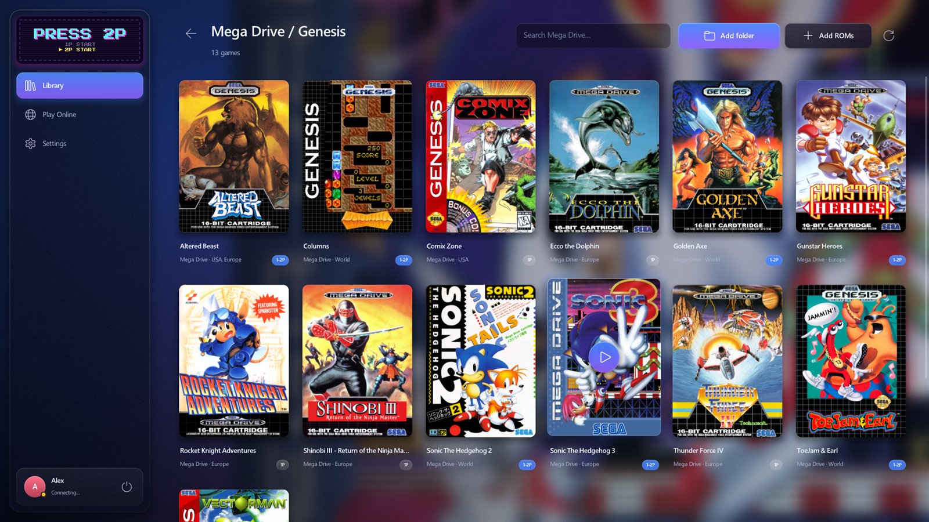Open the Comix Zone cover art

[481, 157]
